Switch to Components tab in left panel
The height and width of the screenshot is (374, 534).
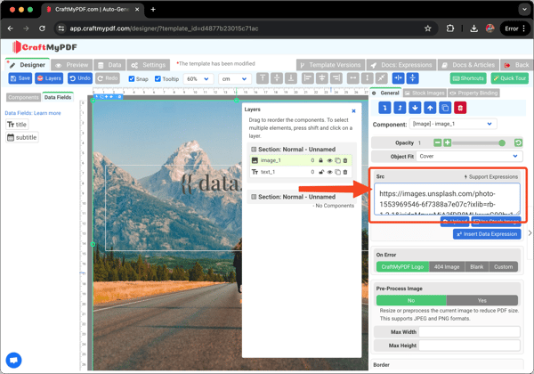(x=23, y=97)
